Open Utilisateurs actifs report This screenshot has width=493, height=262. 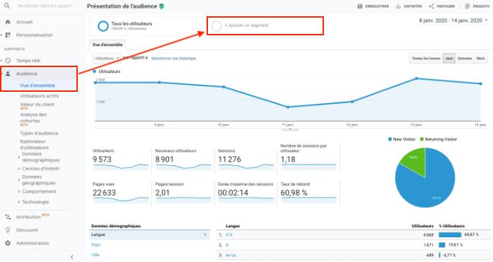[40, 96]
